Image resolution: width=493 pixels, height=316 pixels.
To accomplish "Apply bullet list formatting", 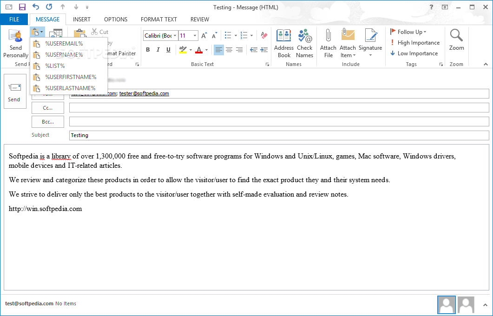I will (228, 35).
